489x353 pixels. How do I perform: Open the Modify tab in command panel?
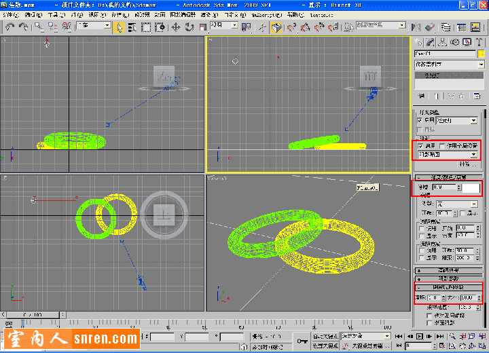click(430, 42)
